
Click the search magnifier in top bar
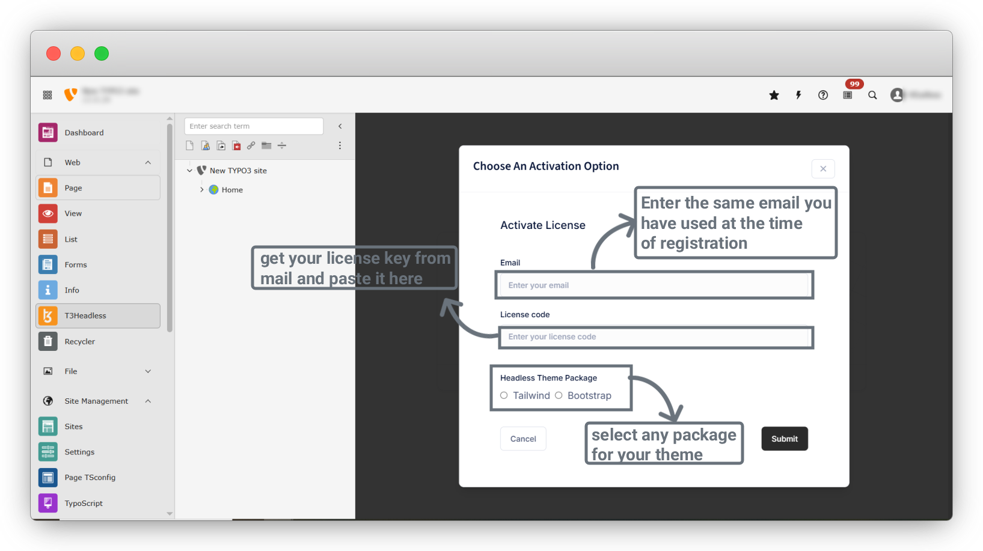tap(872, 95)
